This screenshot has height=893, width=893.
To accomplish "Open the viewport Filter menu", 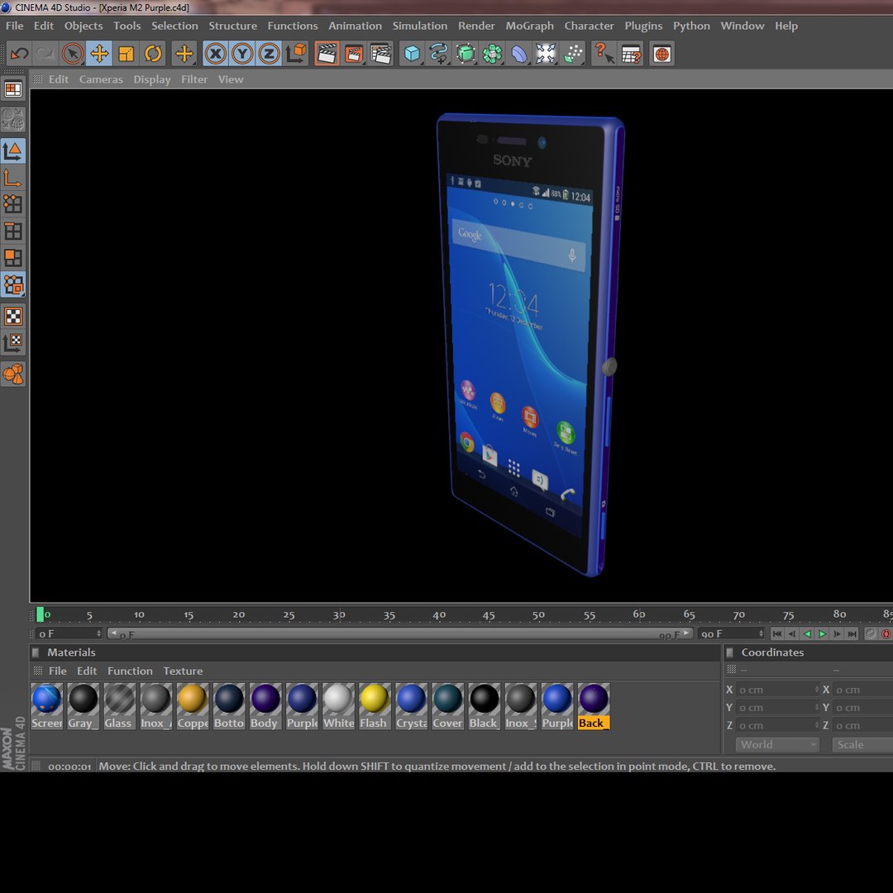I will 194,79.
